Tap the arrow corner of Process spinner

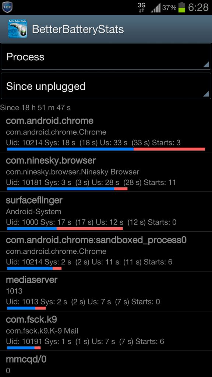206,64
